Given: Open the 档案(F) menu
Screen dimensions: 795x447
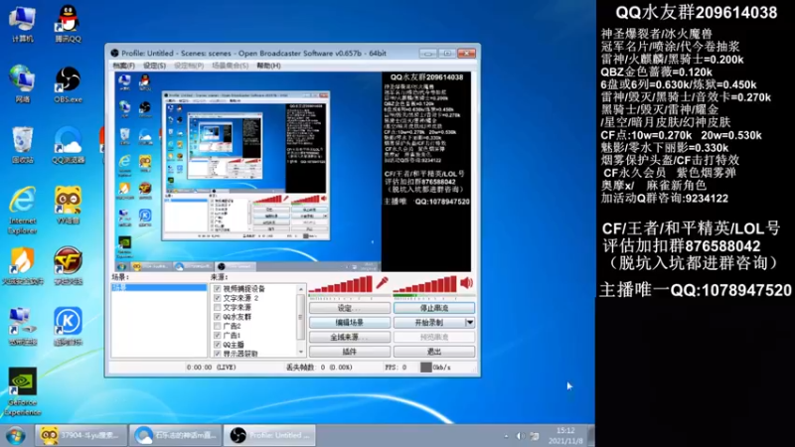Looking at the screenshot, I should click(123, 66).
